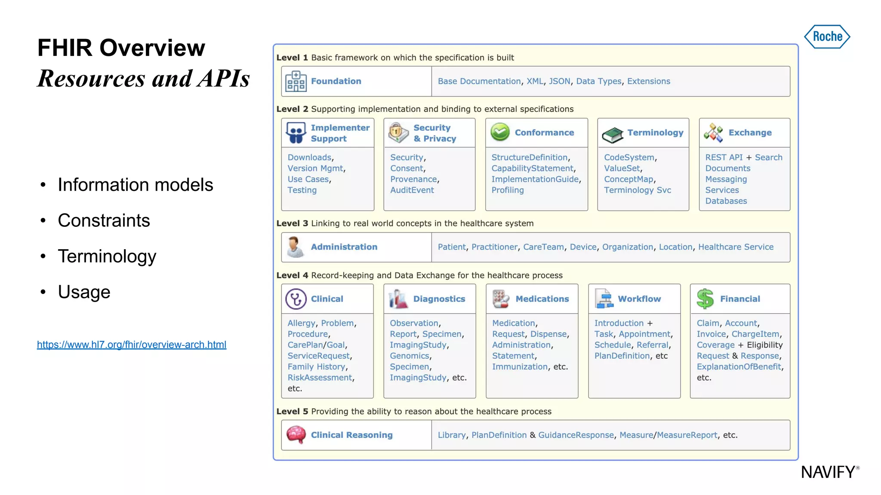Click the StructureDefinition link

(529, 157)
